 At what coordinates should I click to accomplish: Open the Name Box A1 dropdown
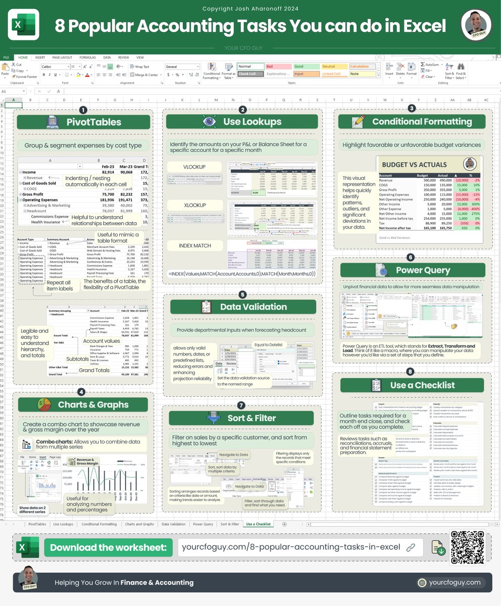[x=24, y=91]
